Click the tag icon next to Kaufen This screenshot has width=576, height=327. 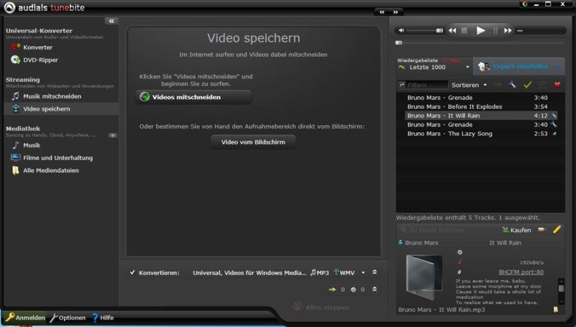(x=542, y=230)
